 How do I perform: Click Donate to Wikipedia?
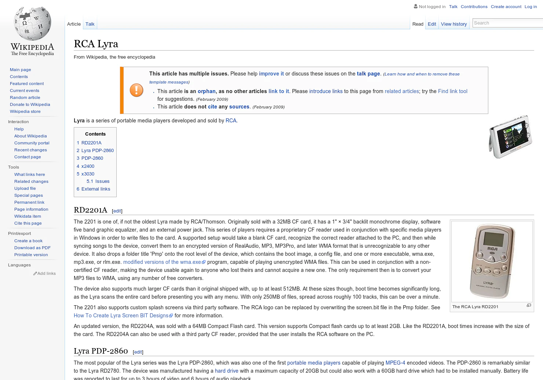click(x=30, y=104)
